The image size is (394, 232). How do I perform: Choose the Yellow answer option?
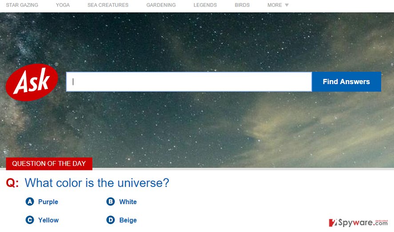point(48,220)
